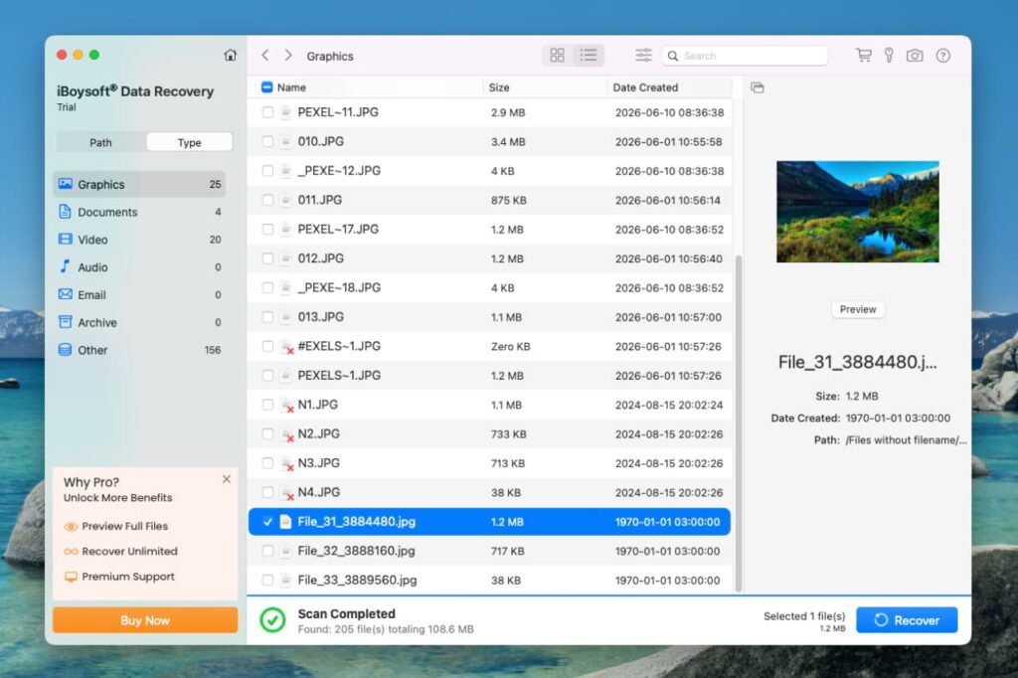Open the shopping cart icon
Viewport: 1018px width, 678px height.
(864, 56)
